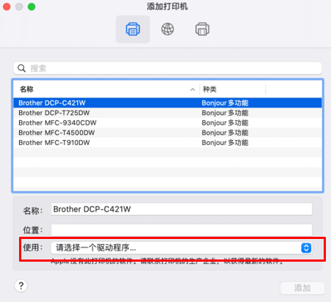The width and height of the screenshot is (331, 302).
Task: Open the IP printer globe icon
Action: (167, 29)
